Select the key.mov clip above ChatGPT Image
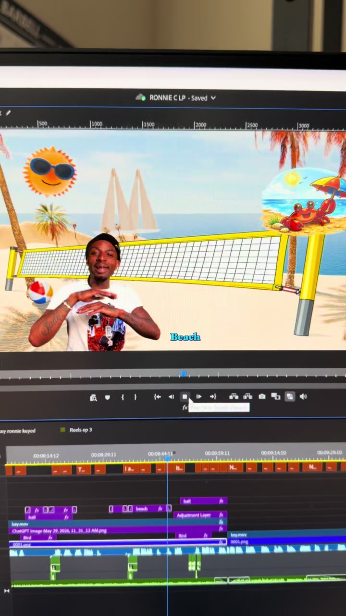 117,523
